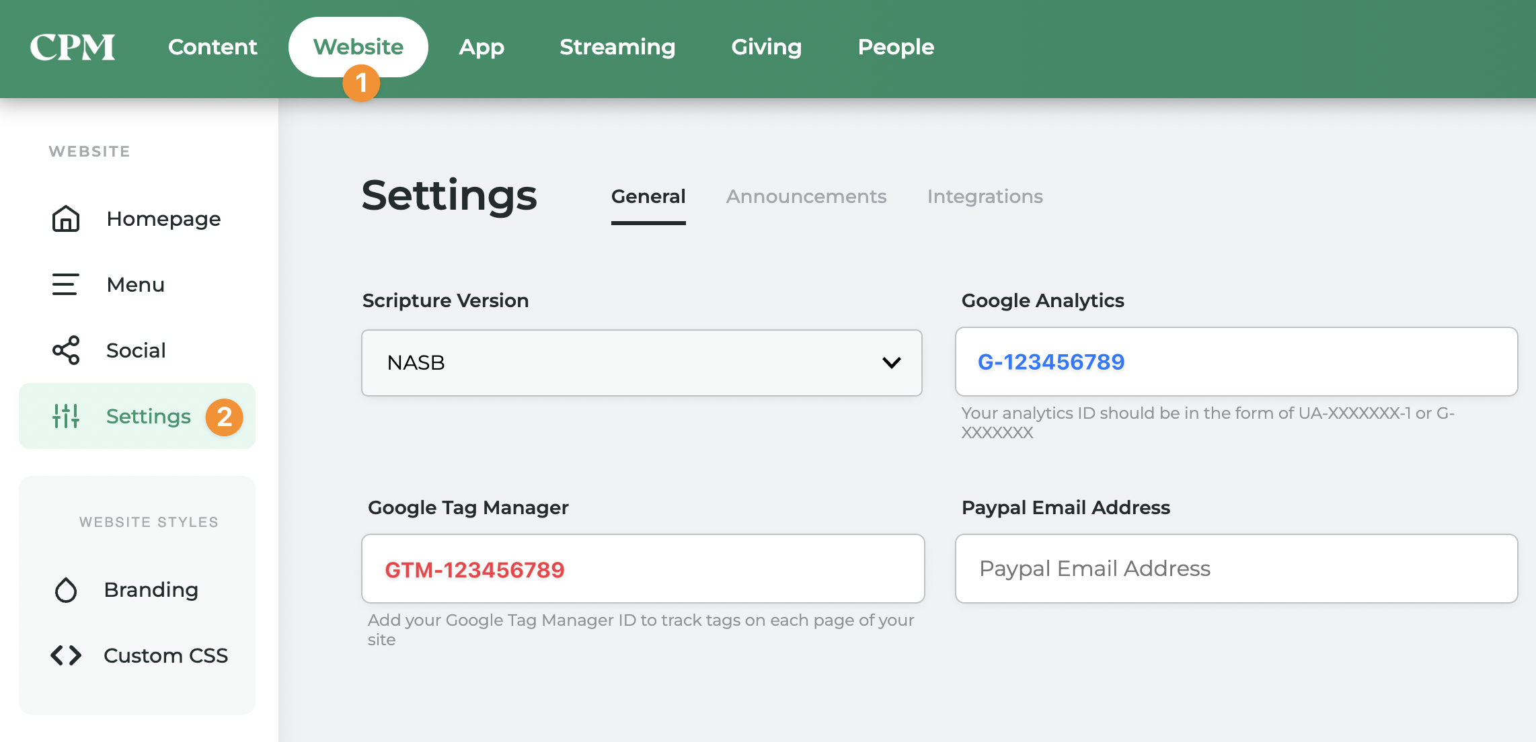This screenshot has height=742, width=1536.
Task: Select the General settings tab
Action: click(x=648, y=196)
